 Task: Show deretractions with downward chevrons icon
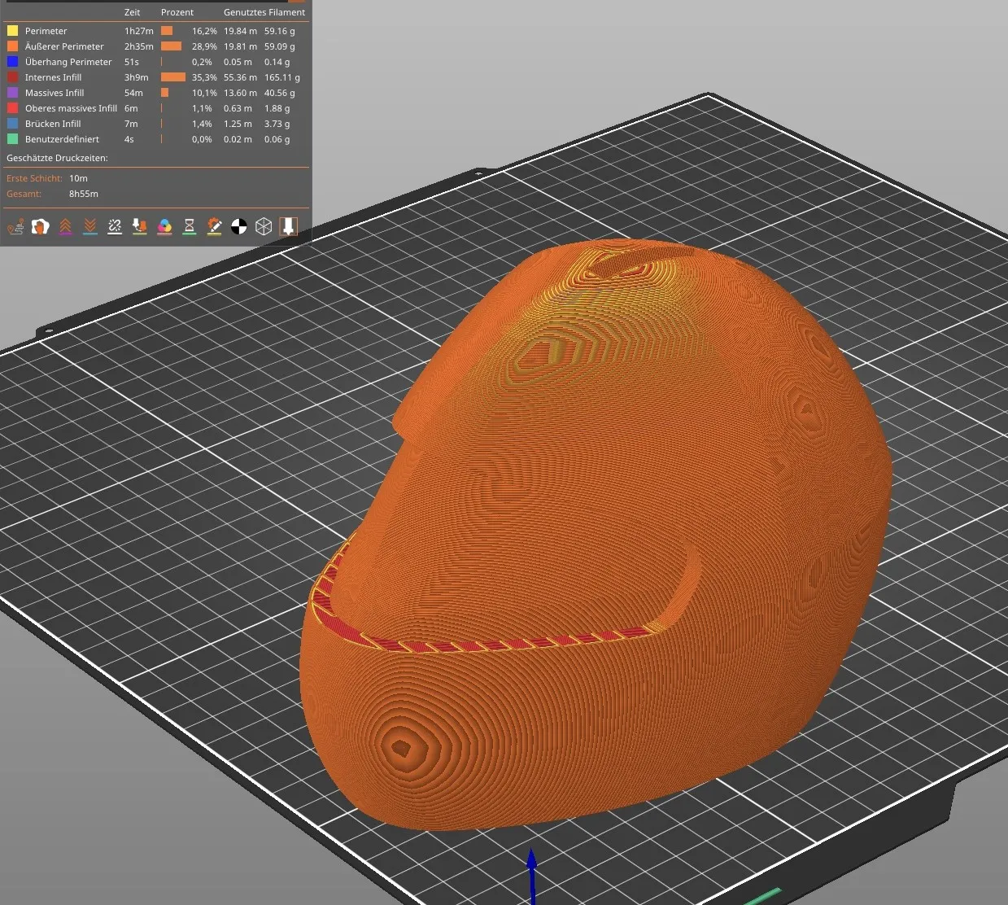point(90,226)
